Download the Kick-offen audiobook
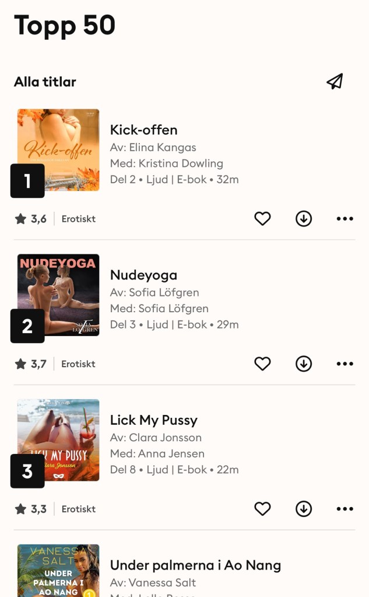369x597 pixels. click(x=304, y=219)
